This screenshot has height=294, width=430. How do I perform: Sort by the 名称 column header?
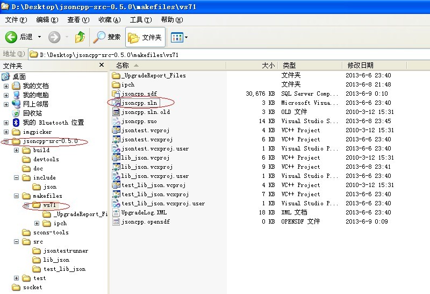click(x=168, y=65)
